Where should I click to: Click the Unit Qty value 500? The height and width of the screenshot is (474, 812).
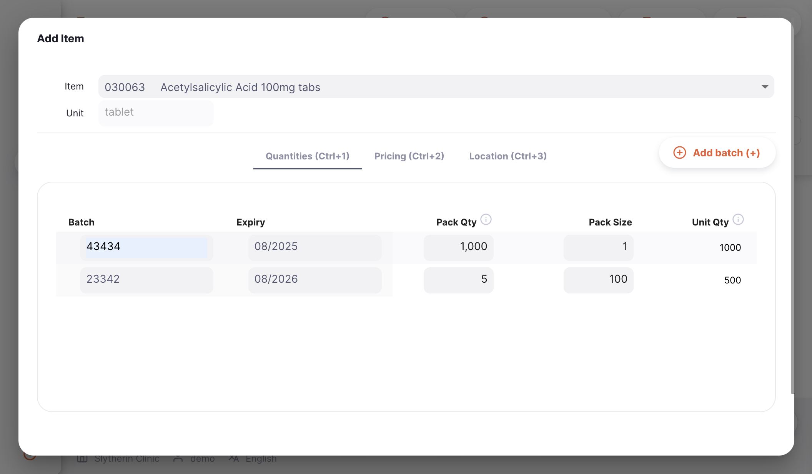point(732,280)
